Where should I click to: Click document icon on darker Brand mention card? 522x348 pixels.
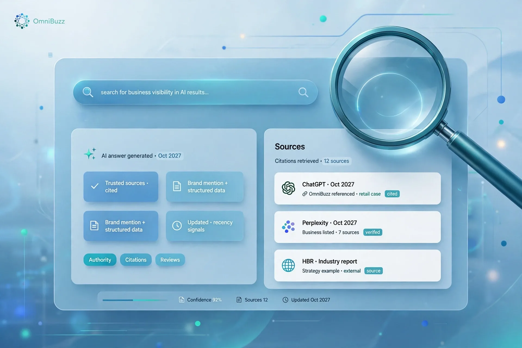pyautogui.click(x=94, y=225)
